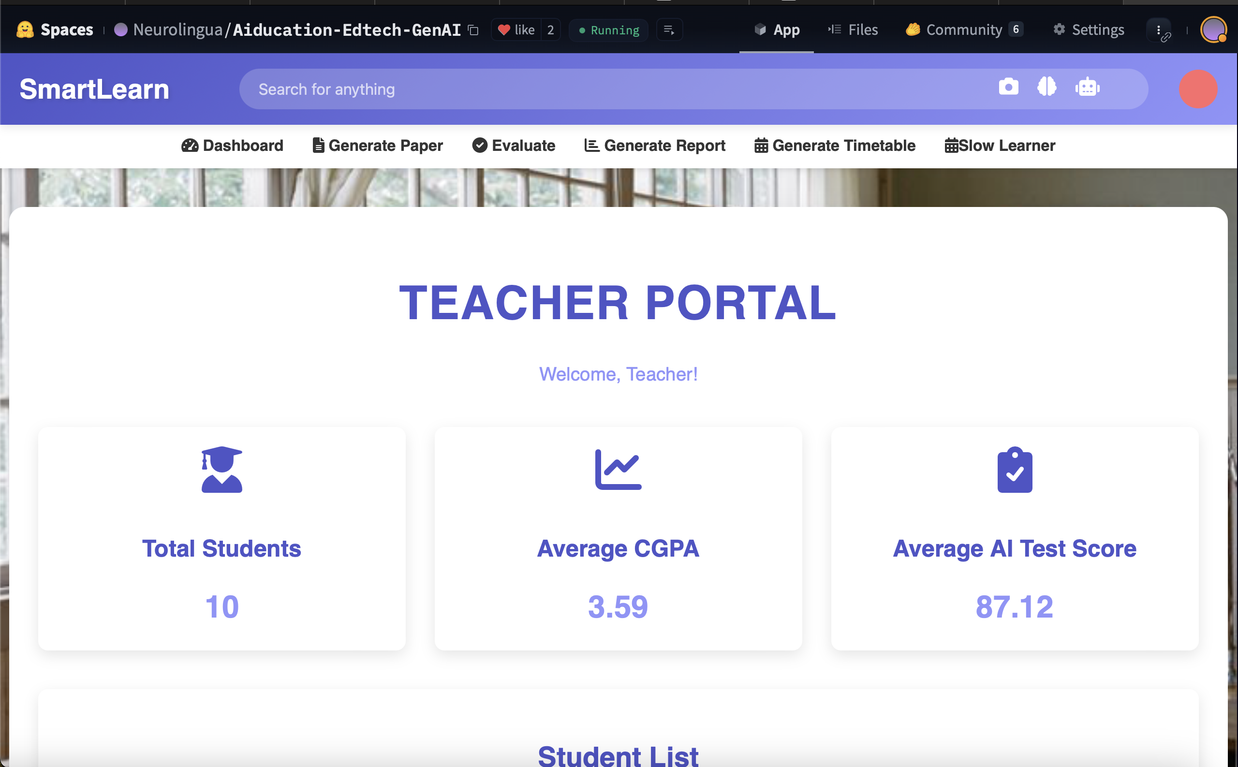Copy the Space name with copy icon
The width and height of the screenshot is (1238, 767).
pyautogui.click(x=473, y=30)
